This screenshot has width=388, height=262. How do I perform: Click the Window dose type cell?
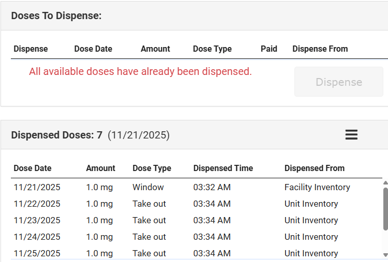click(148, 188)
